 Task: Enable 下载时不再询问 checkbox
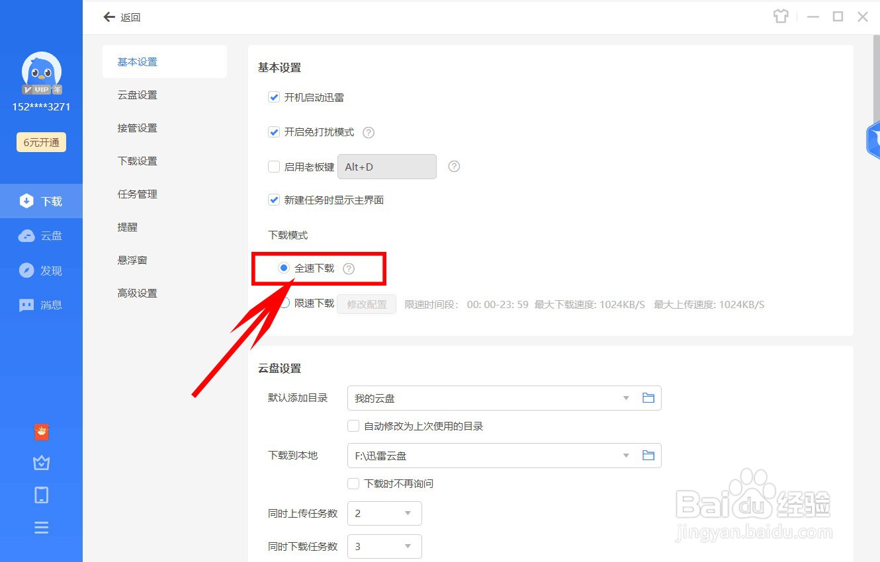(x=353, y=483)
